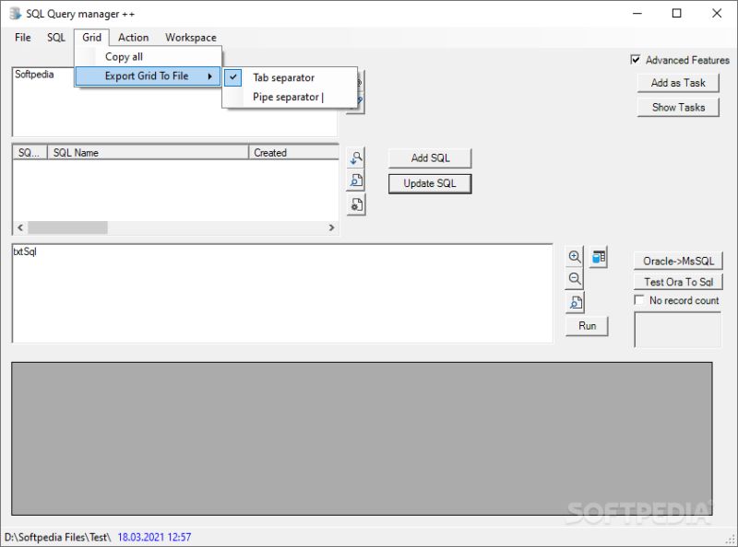
Task: Open the Workspace menu
Action: [190, 37]
